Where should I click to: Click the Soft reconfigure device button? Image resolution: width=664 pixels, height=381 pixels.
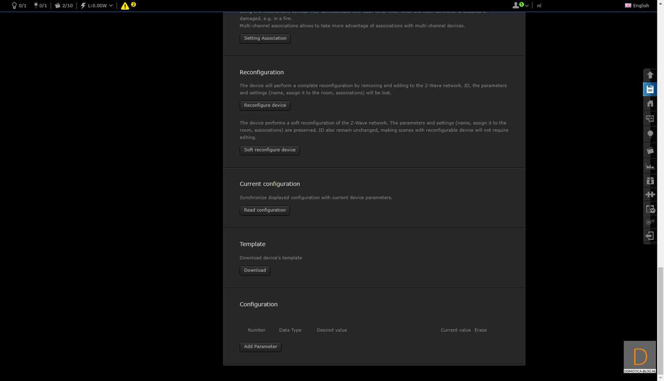tap(269, 150)
